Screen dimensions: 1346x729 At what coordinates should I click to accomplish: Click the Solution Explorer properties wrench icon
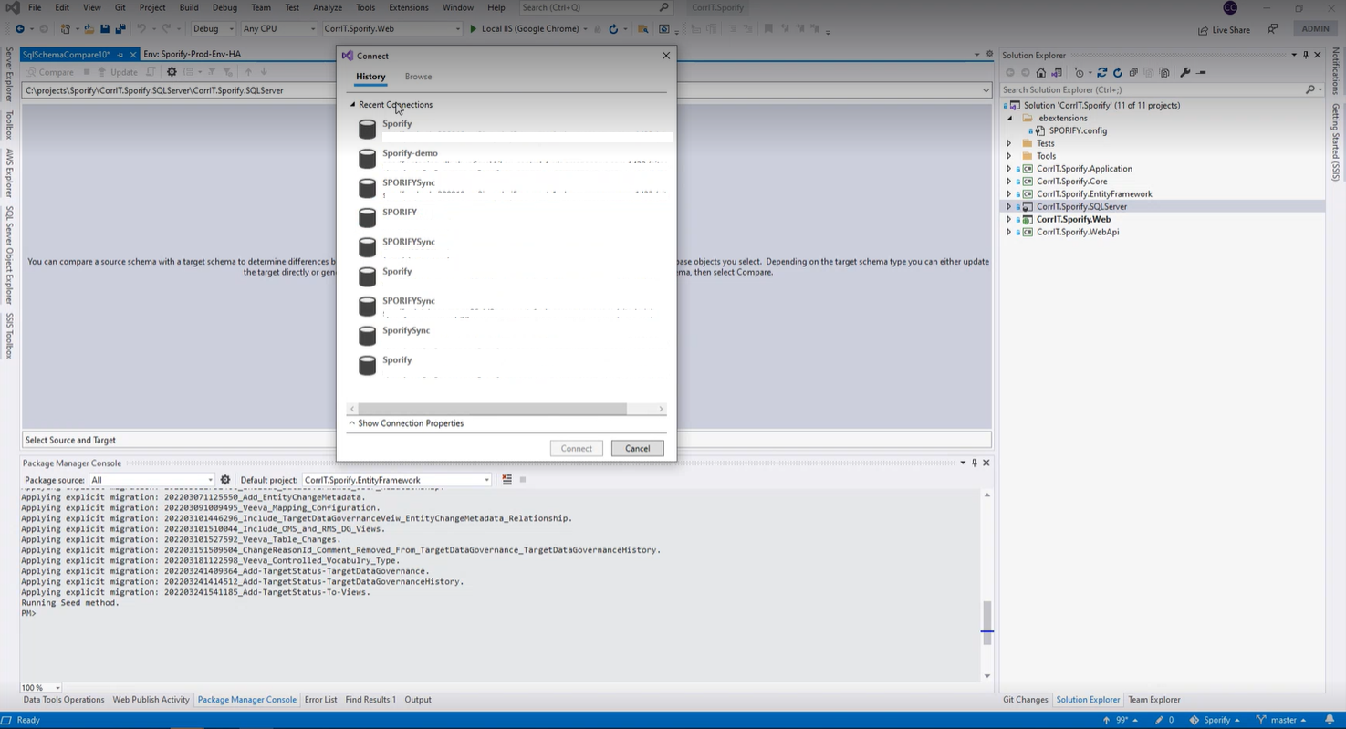pos(1184,73)
